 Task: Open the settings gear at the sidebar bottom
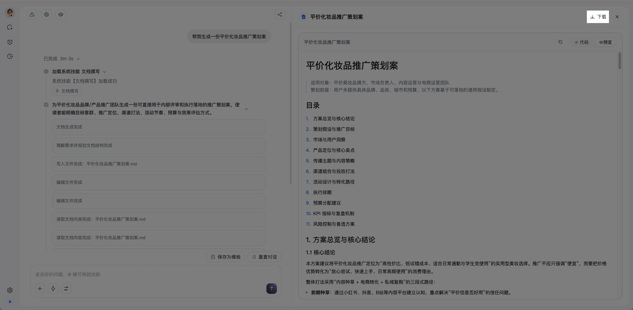(10, 290)
